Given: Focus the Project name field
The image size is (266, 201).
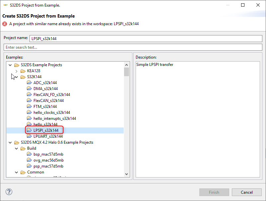Looking at the screenshot, I should [146, 38].
